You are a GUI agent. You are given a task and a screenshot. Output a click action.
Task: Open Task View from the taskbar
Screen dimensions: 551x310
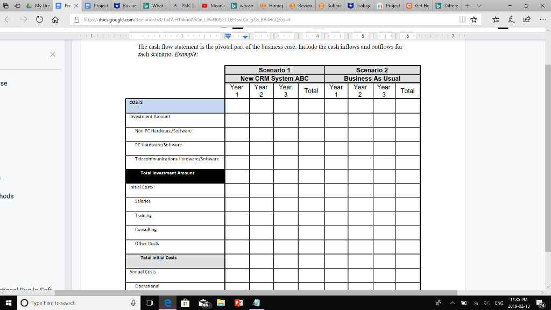149,302
